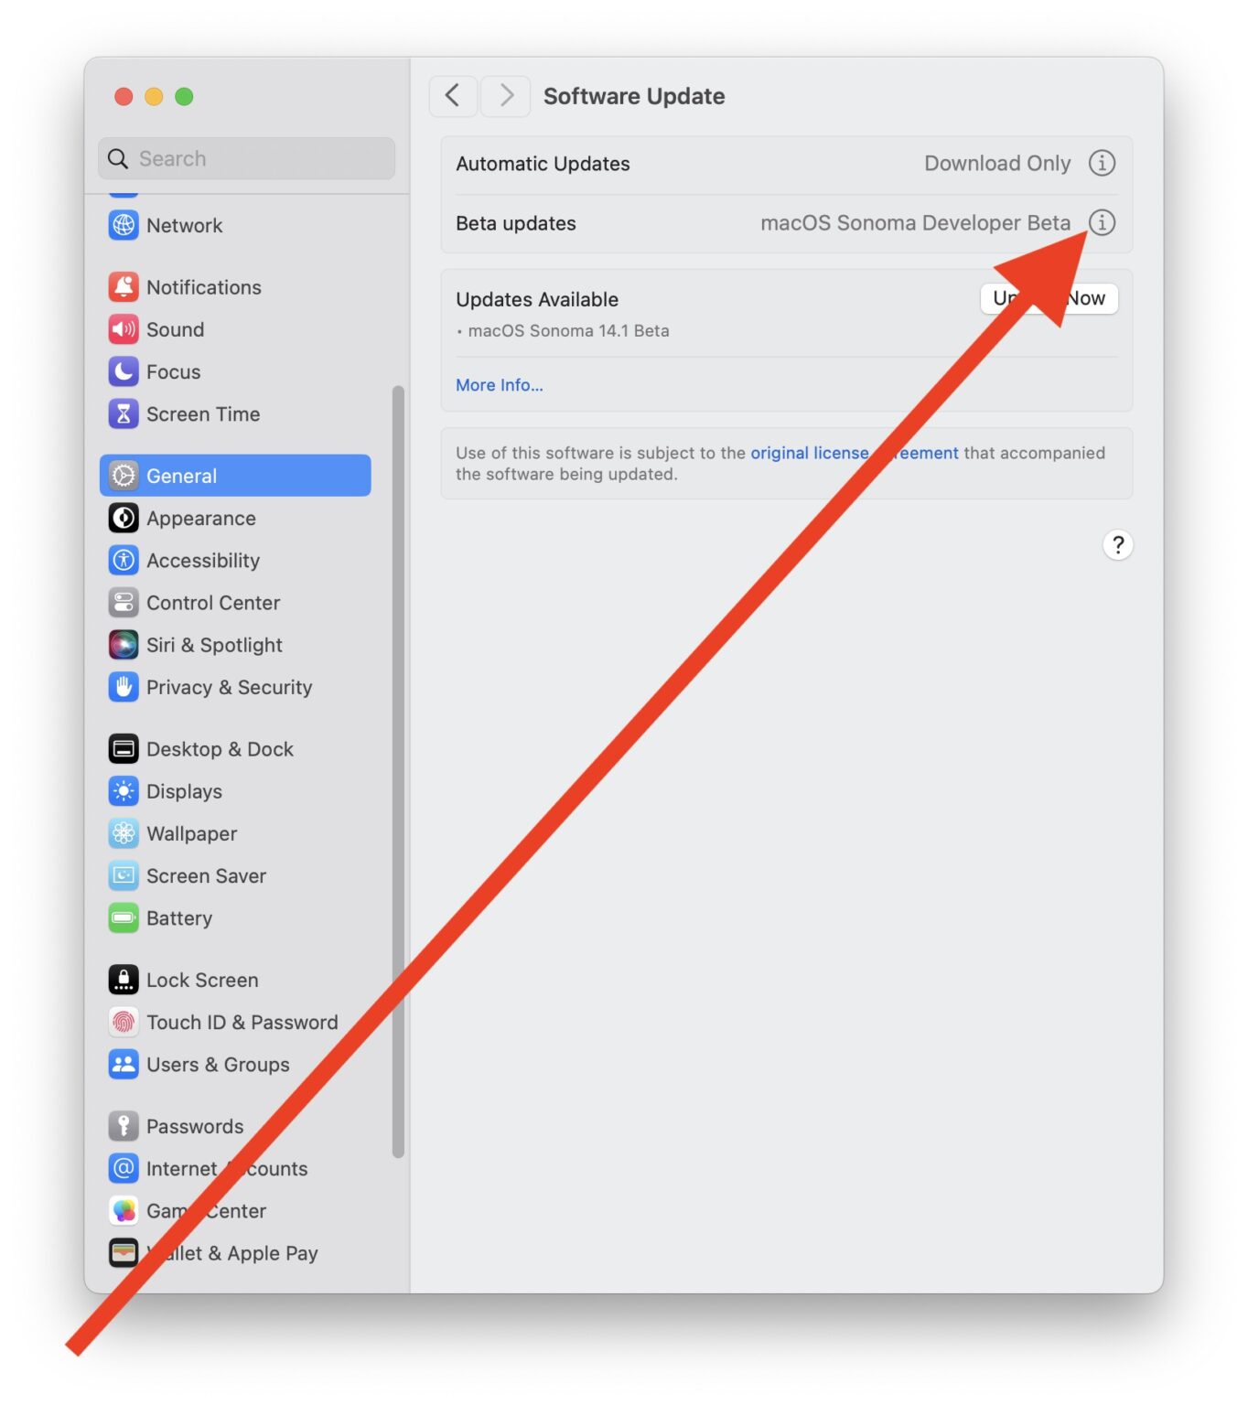Click the Search field
The image size is (1248, 1405).
tap(247, 158)
